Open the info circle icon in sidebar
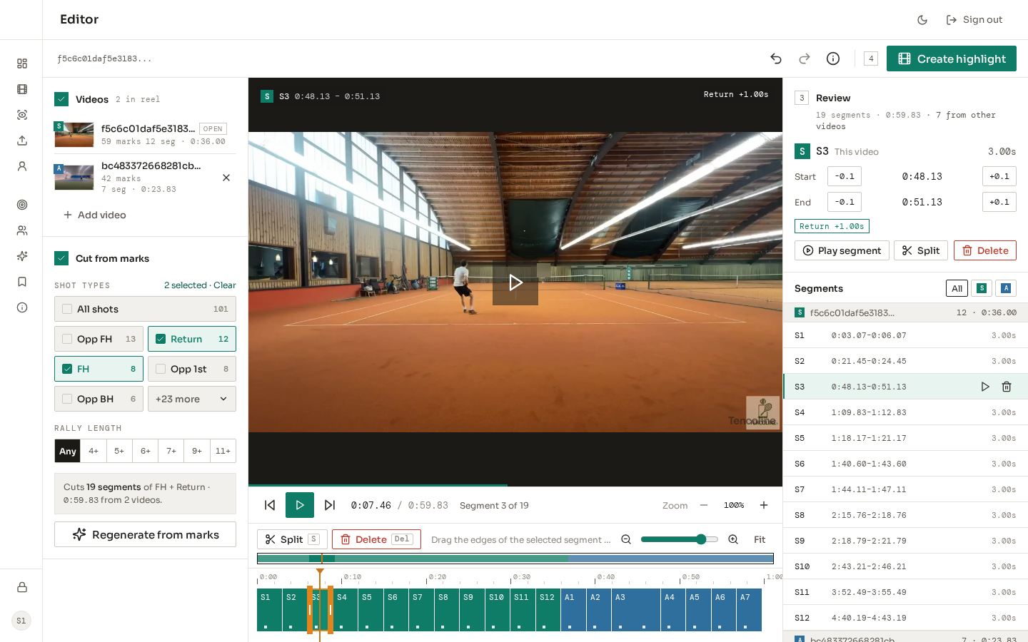 tap(22, 307)
